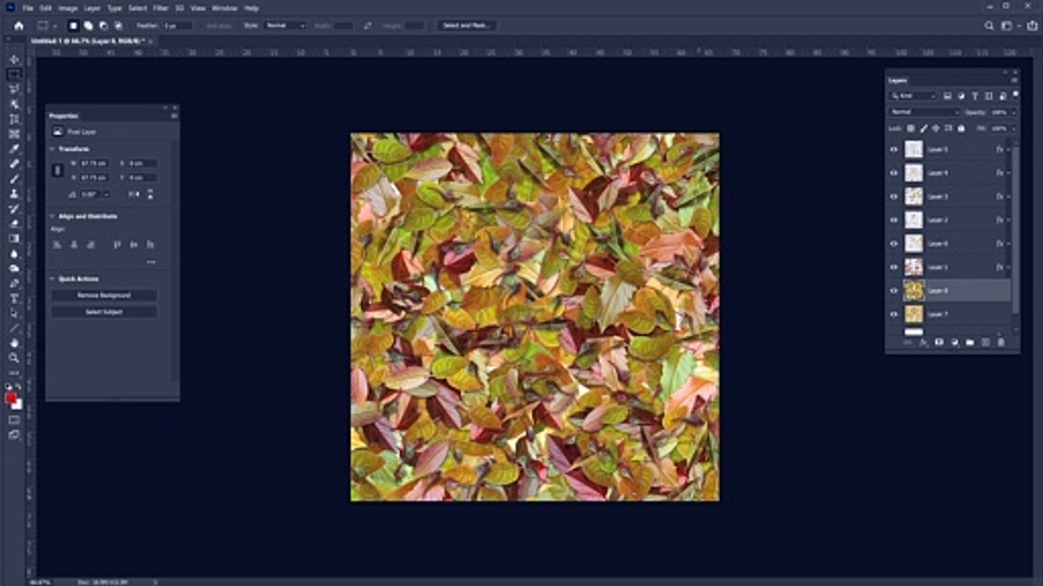Click Add to selection mode icon

(88, 26)
